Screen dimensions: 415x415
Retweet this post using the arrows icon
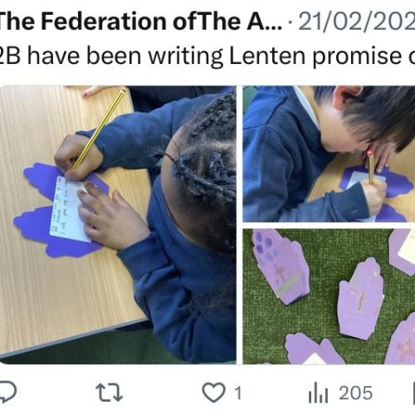coord(109,393)
